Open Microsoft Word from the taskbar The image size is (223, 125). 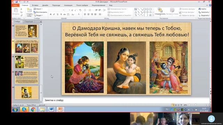click(x=51, y=110)
